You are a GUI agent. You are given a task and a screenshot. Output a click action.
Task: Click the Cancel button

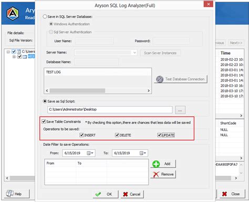coord(132,194)
